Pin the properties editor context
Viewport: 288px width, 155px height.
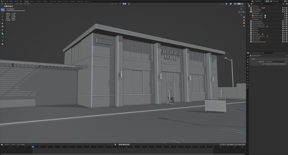point(287,56)
